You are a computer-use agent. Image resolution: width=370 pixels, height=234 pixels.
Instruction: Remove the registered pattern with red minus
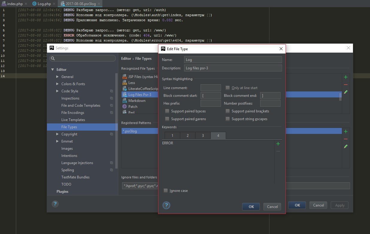coord(346,139)
